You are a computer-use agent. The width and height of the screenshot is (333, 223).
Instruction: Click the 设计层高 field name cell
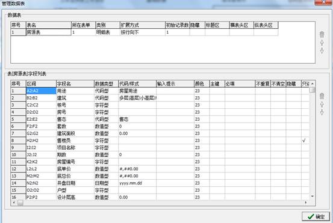pos(75,197)
